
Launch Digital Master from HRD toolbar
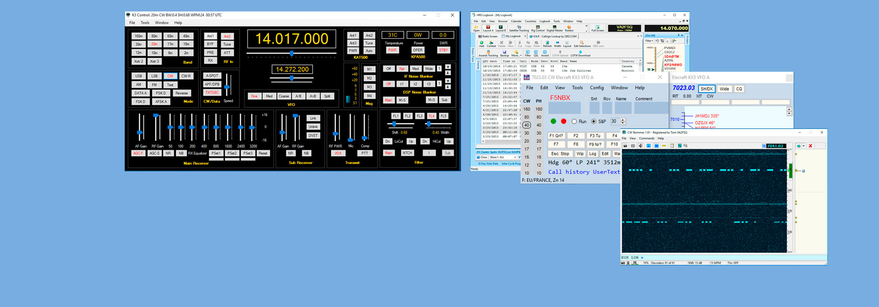[554, 29]
